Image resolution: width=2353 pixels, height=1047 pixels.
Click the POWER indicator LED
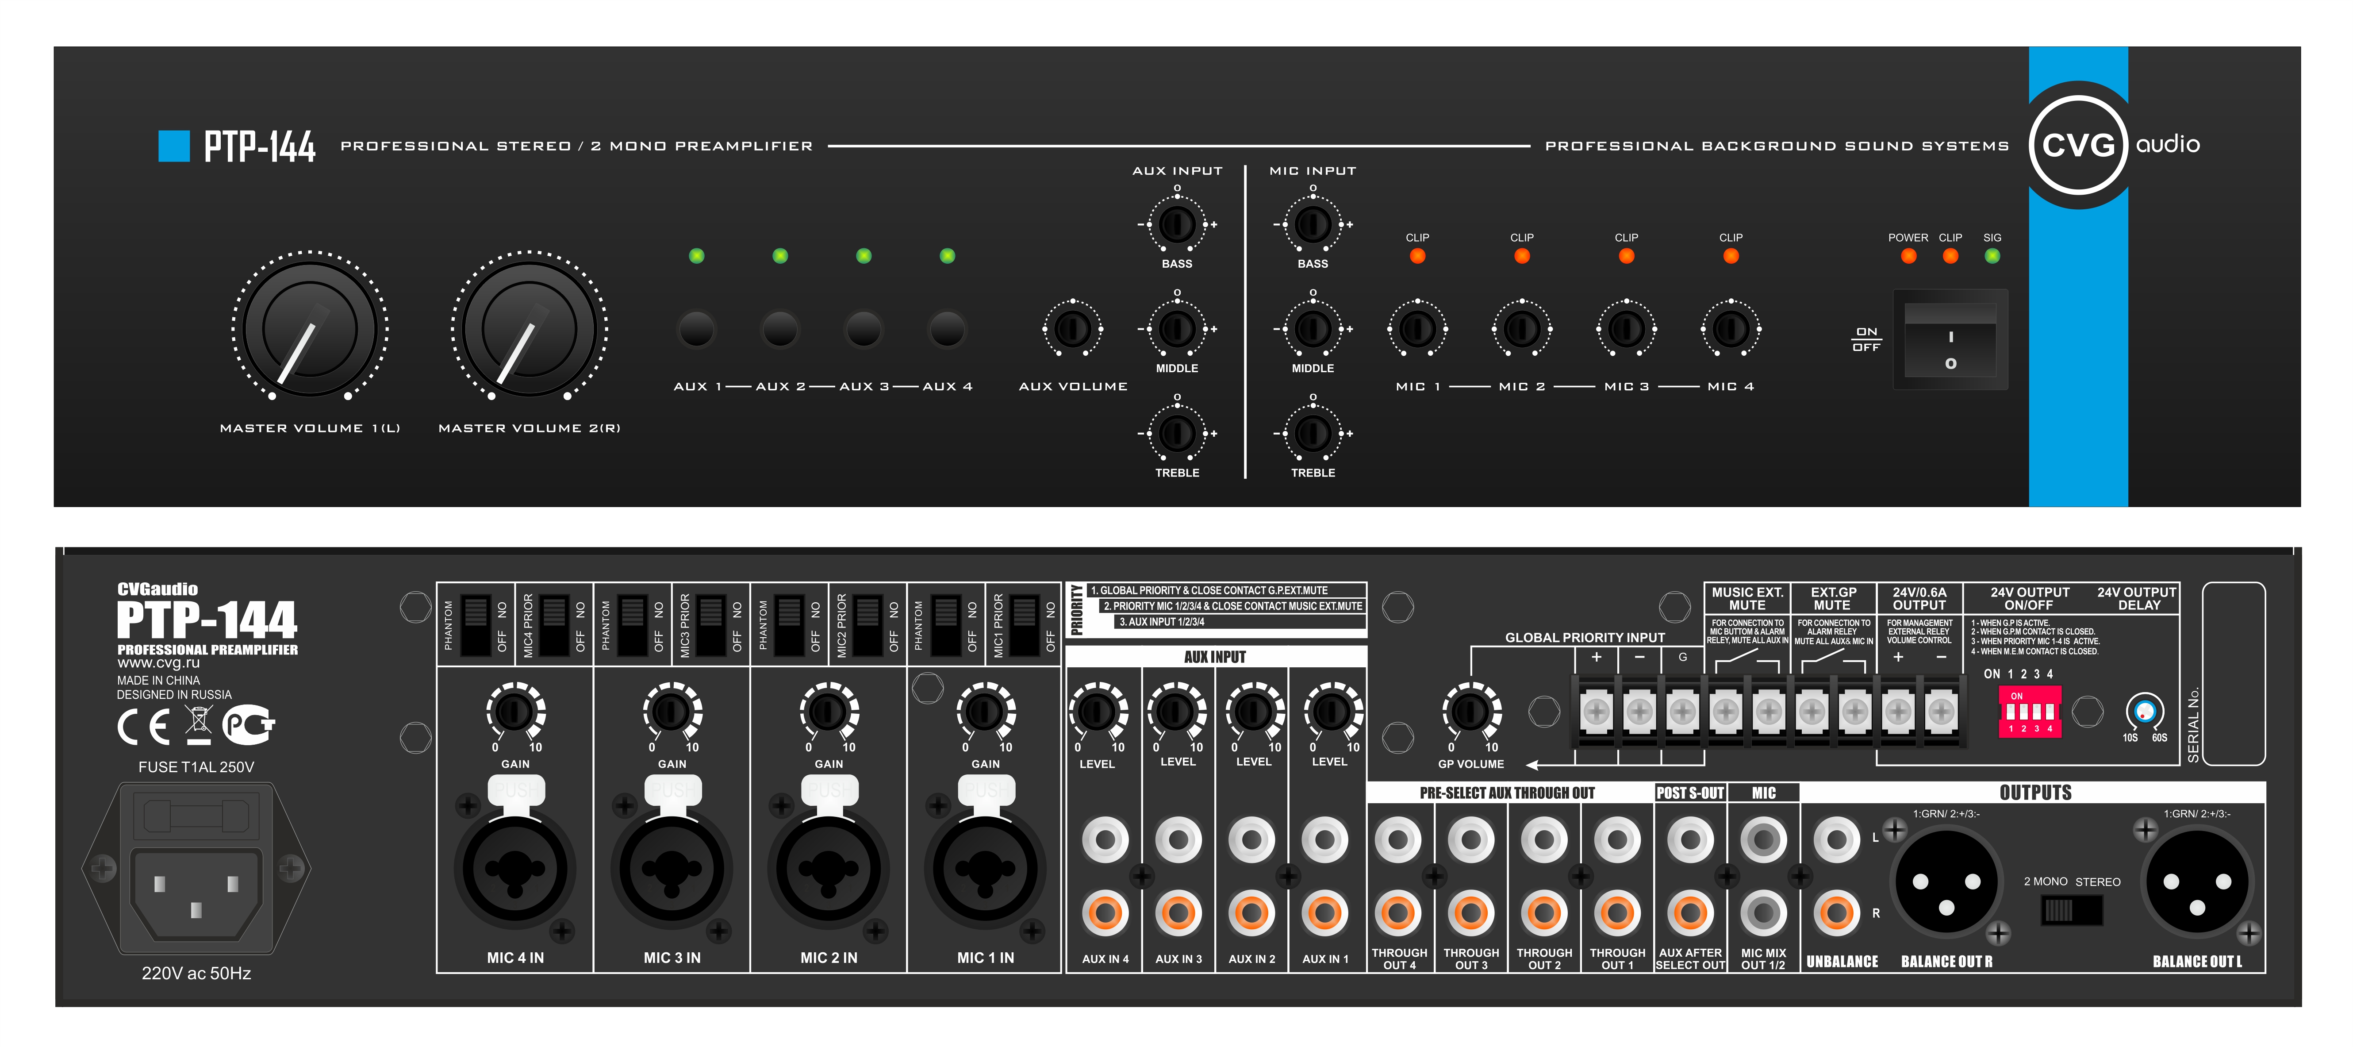click(x=1908, y=256)
